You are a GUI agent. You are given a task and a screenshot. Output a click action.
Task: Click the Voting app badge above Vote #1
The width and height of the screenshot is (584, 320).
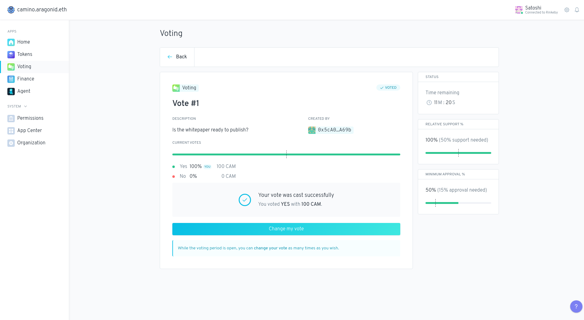tap(186, 88)
